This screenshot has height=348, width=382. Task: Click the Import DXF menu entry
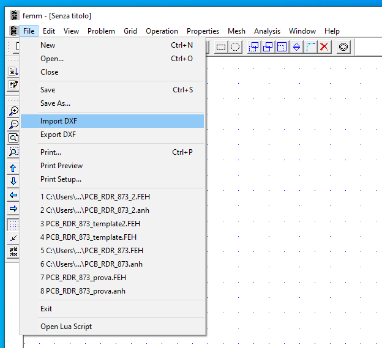coord(112,121)
